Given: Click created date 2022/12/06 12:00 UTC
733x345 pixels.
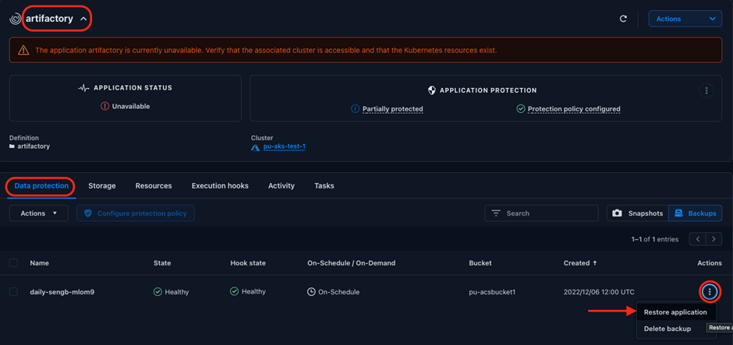Looking at the screenshot, I should pos(599,292).
